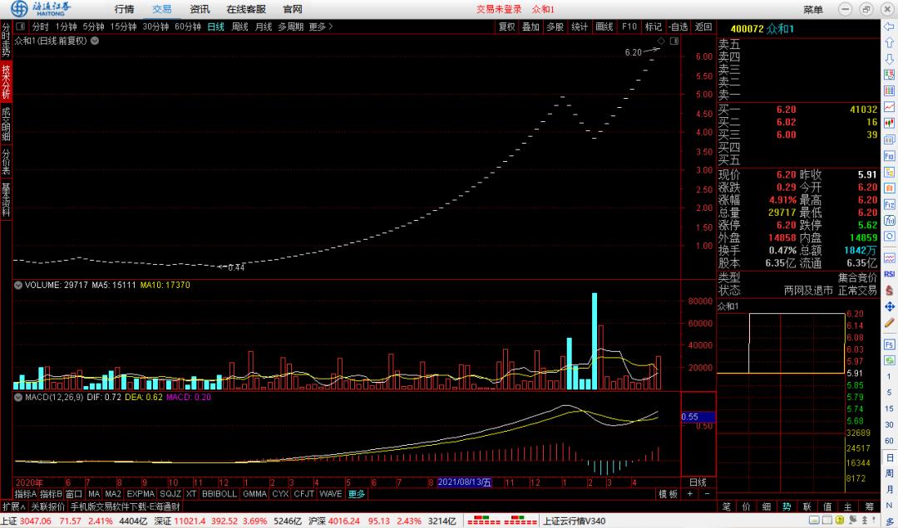
Task: Click the f(x) formula icon
Action: [890, 220]
